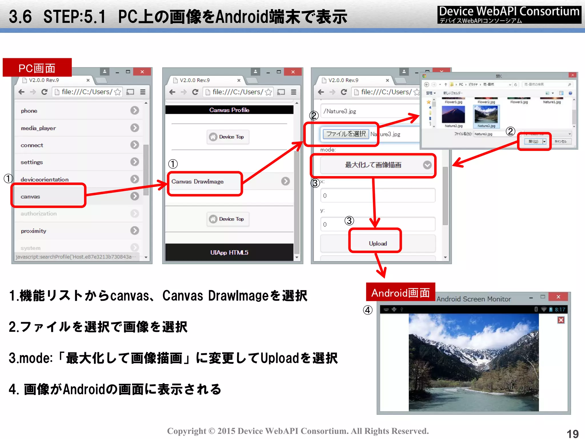Click scrollbar of first browser window

click(146, 170)
